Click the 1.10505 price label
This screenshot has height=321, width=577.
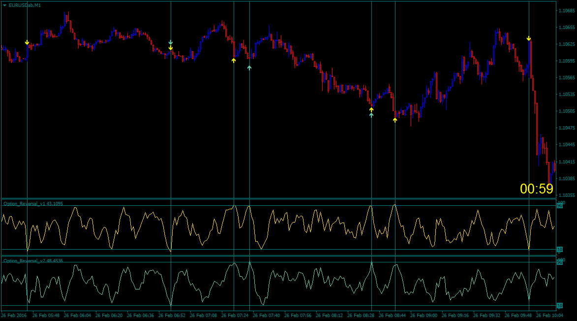click(x=567, y=111)
